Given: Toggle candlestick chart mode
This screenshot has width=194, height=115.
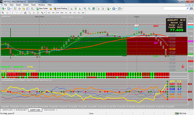Looking at the screenshot, I should click(x=76, y=8).
